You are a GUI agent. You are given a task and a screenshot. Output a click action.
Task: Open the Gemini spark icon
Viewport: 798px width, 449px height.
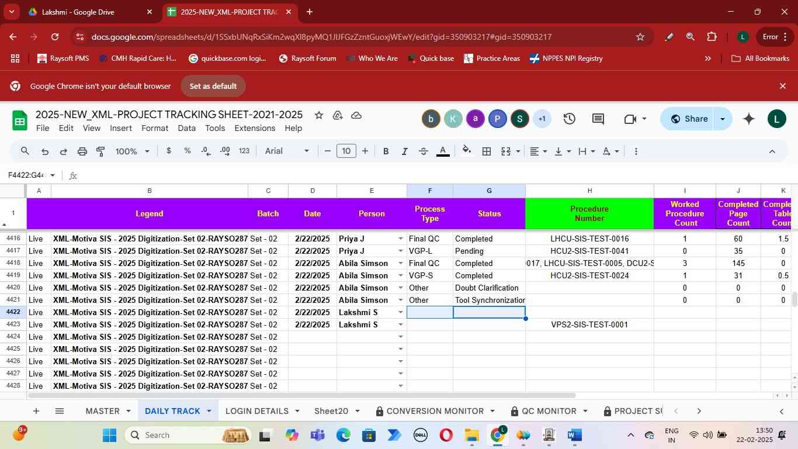(749, 119)
